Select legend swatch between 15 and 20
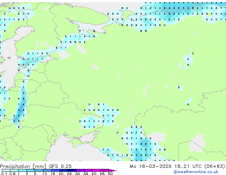226x175 pixels. (x=55, y=170)
